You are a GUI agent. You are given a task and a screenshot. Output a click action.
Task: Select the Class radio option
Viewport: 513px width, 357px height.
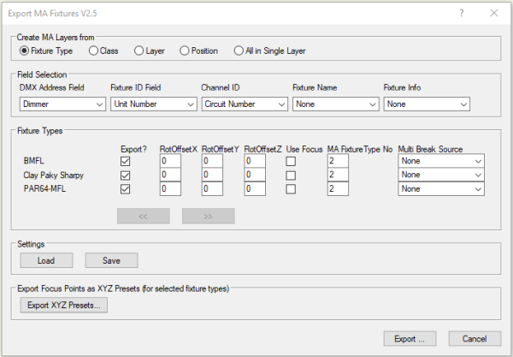pos(93,51)
